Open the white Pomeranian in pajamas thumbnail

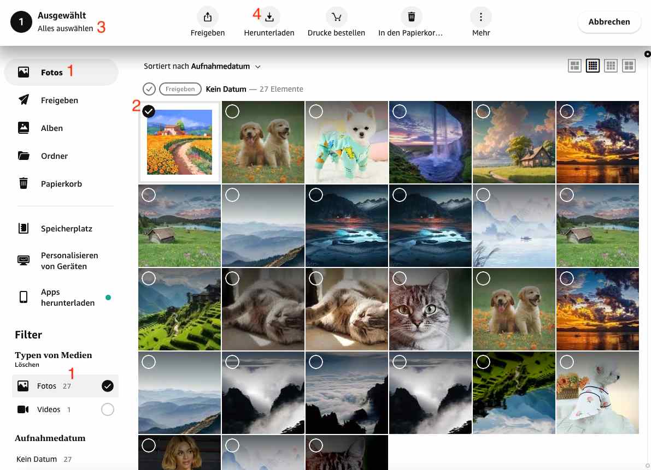pyautogui.click(x=347, y=142)
